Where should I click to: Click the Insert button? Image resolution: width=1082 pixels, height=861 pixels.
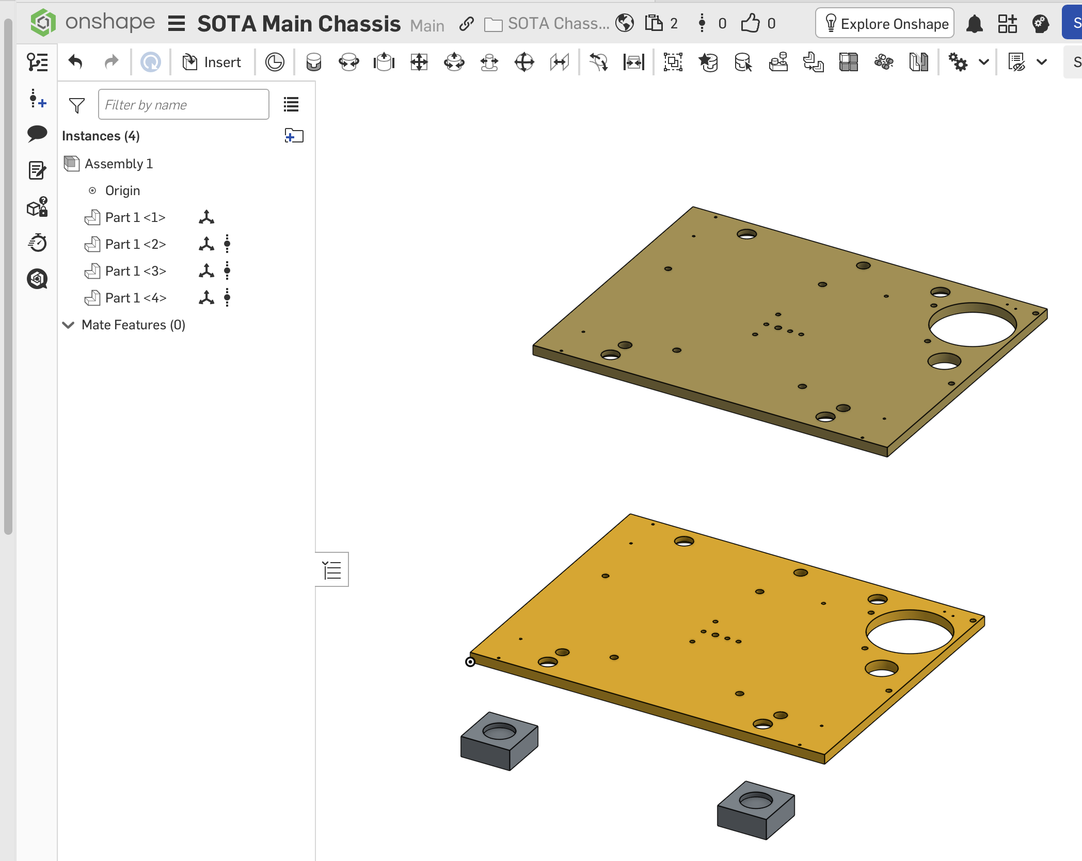pos(212,62)
